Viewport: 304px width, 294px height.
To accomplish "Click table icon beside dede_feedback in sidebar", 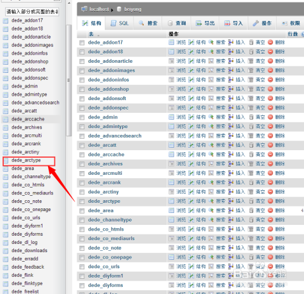I will tap(6, 267).
